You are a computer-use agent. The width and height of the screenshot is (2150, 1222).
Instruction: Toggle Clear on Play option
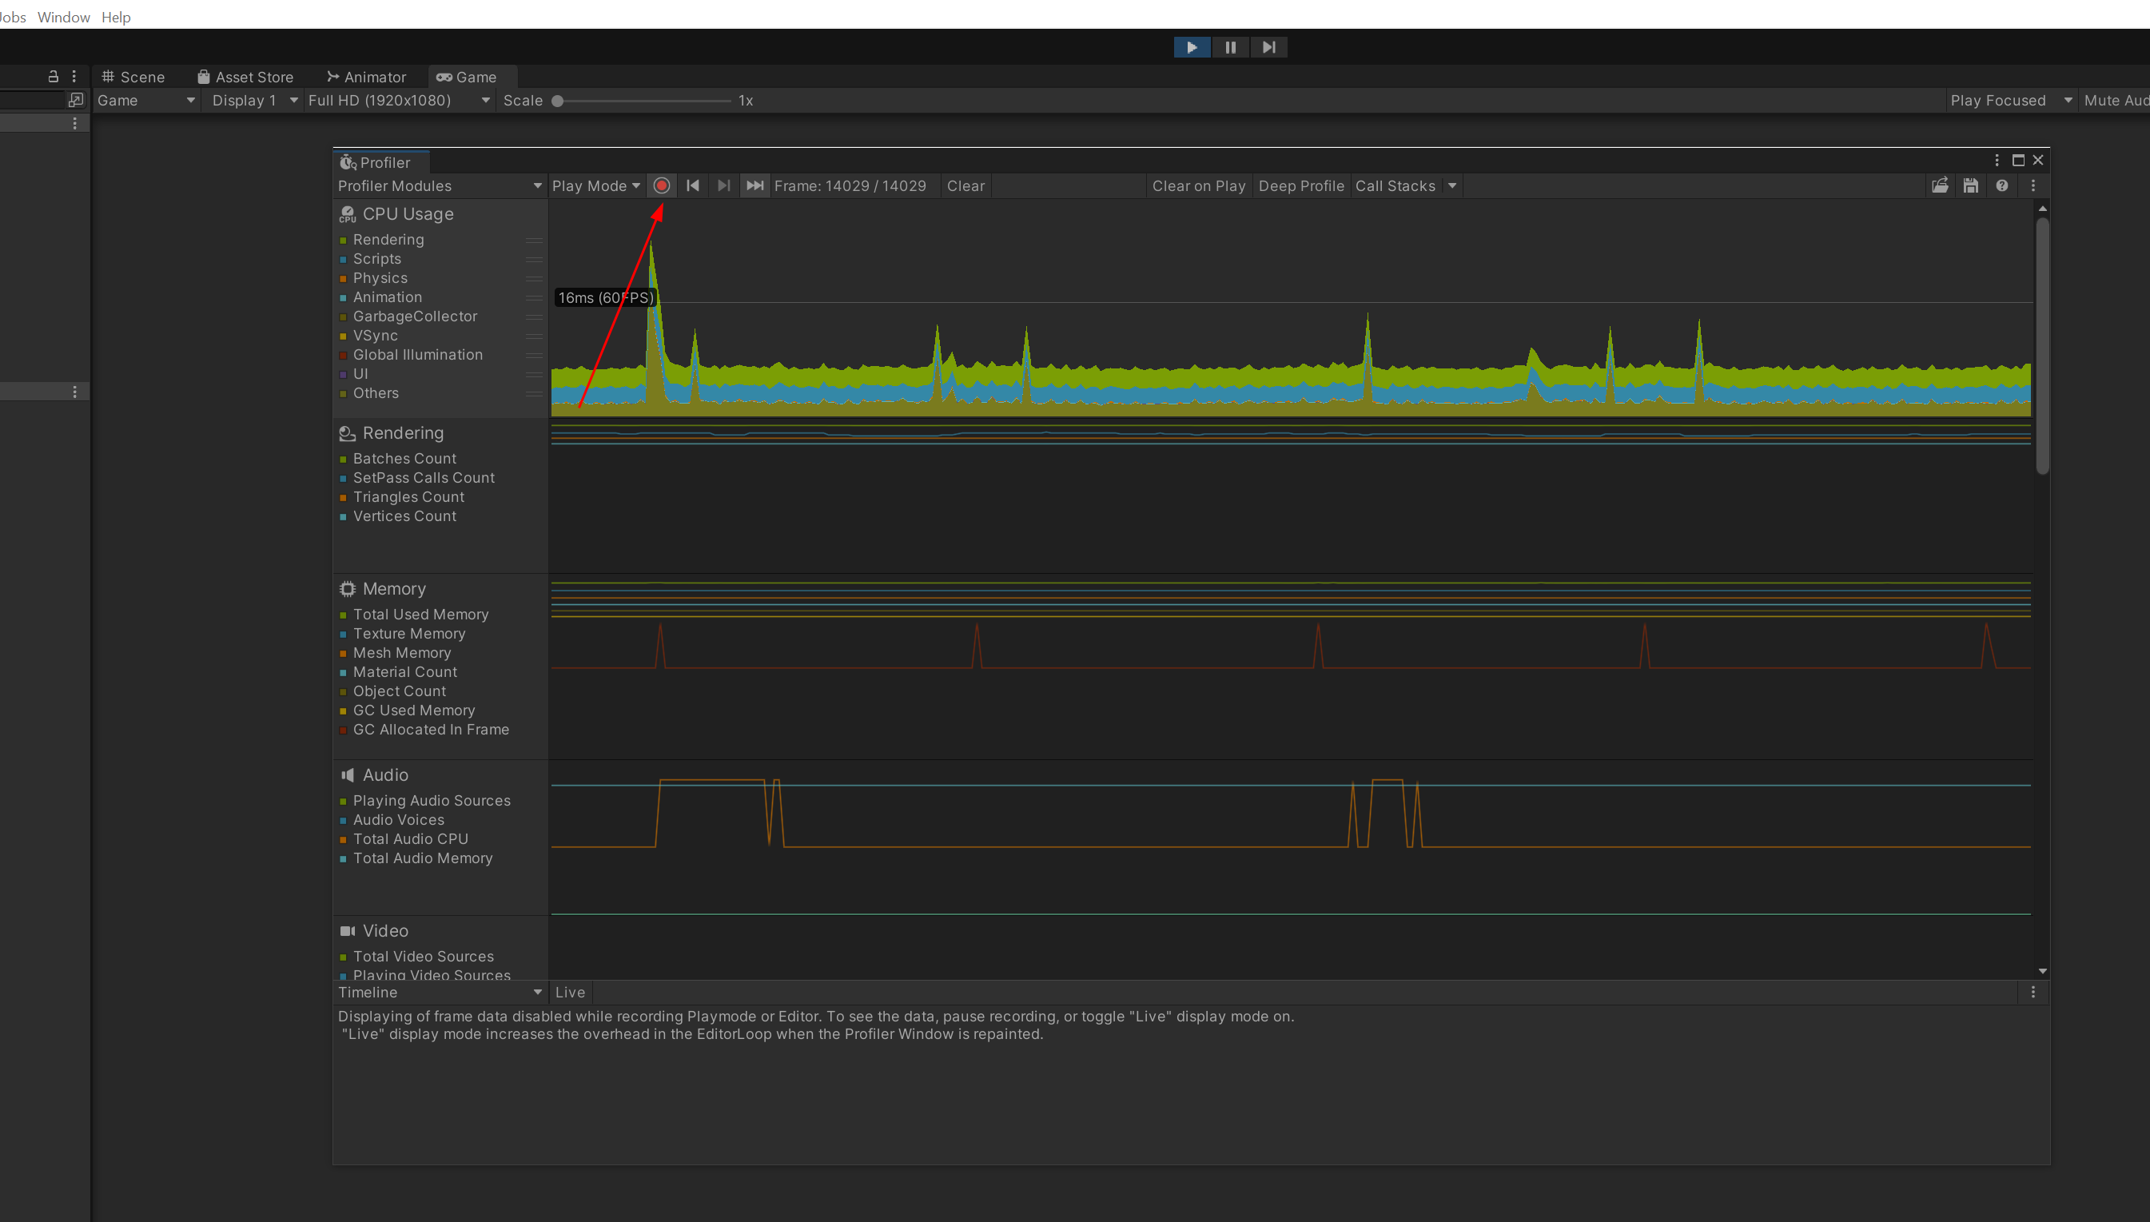coord(1197,185)
